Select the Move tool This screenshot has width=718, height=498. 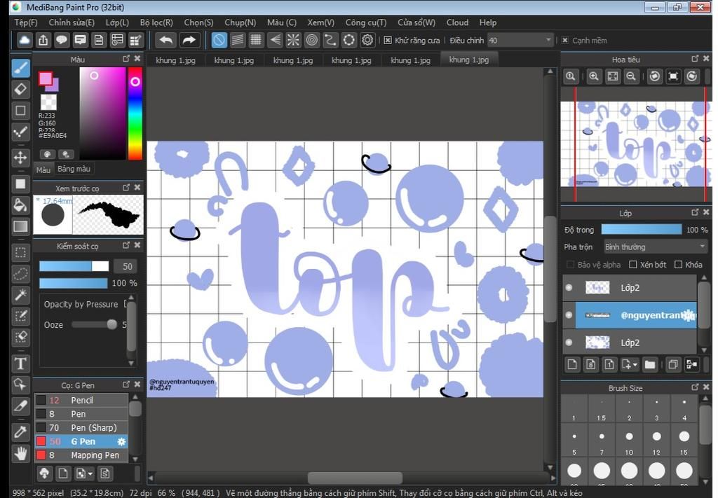pyautogui.click(x=20, y=158)
